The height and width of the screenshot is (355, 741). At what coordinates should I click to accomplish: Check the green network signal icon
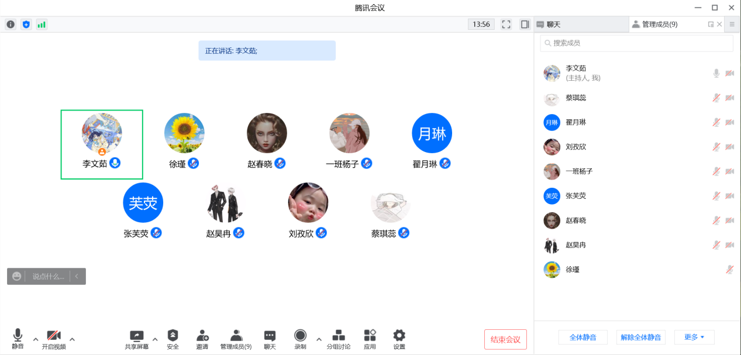(42, 25)
